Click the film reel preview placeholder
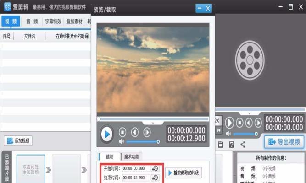Viewport: 306px width, 183px height. tap(250, 60)
